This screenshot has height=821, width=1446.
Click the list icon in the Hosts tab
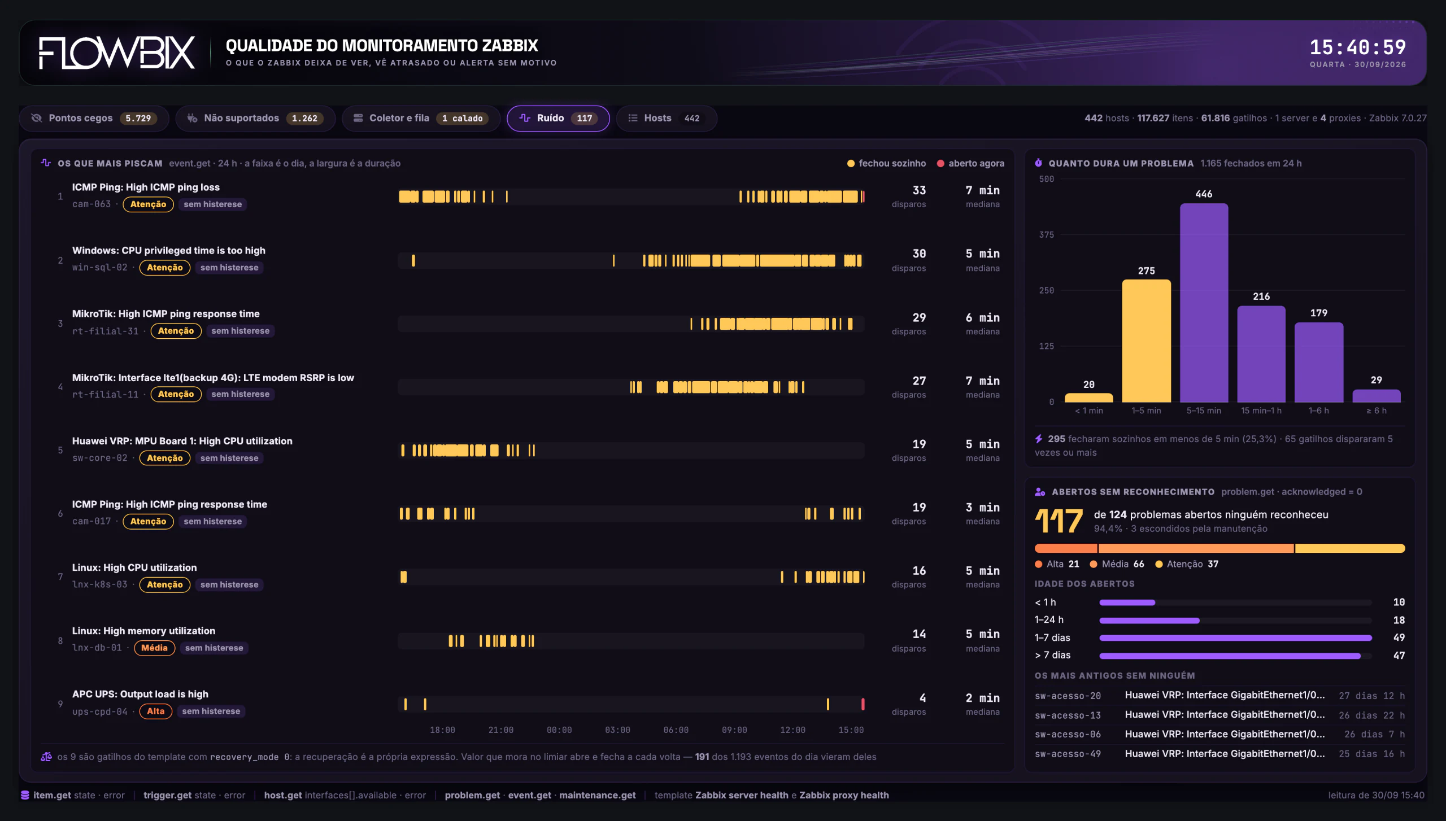[633, 118]
